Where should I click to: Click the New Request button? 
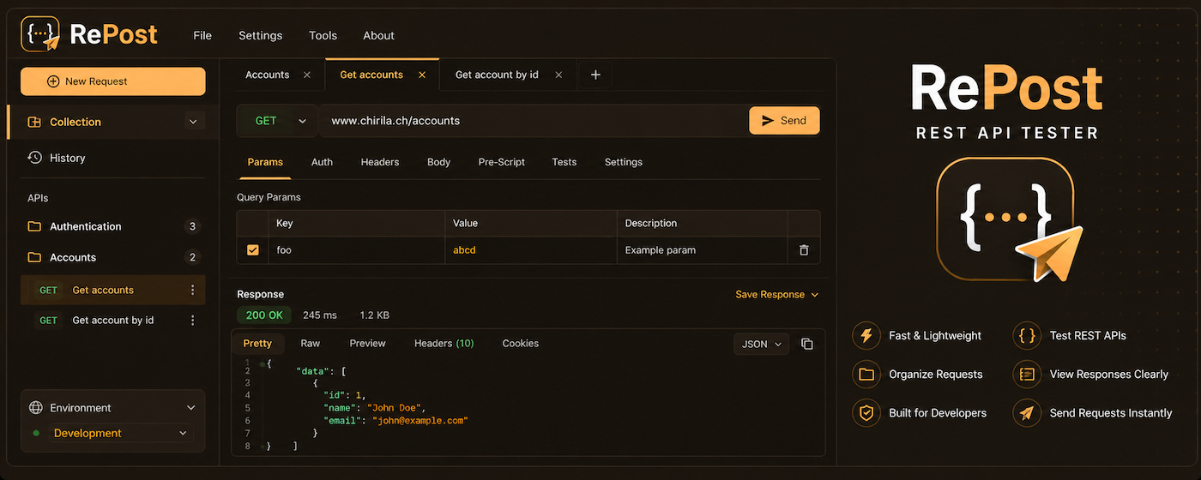[113, 81]
